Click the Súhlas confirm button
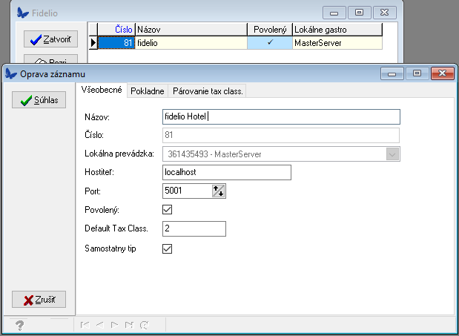 [39, 100]
